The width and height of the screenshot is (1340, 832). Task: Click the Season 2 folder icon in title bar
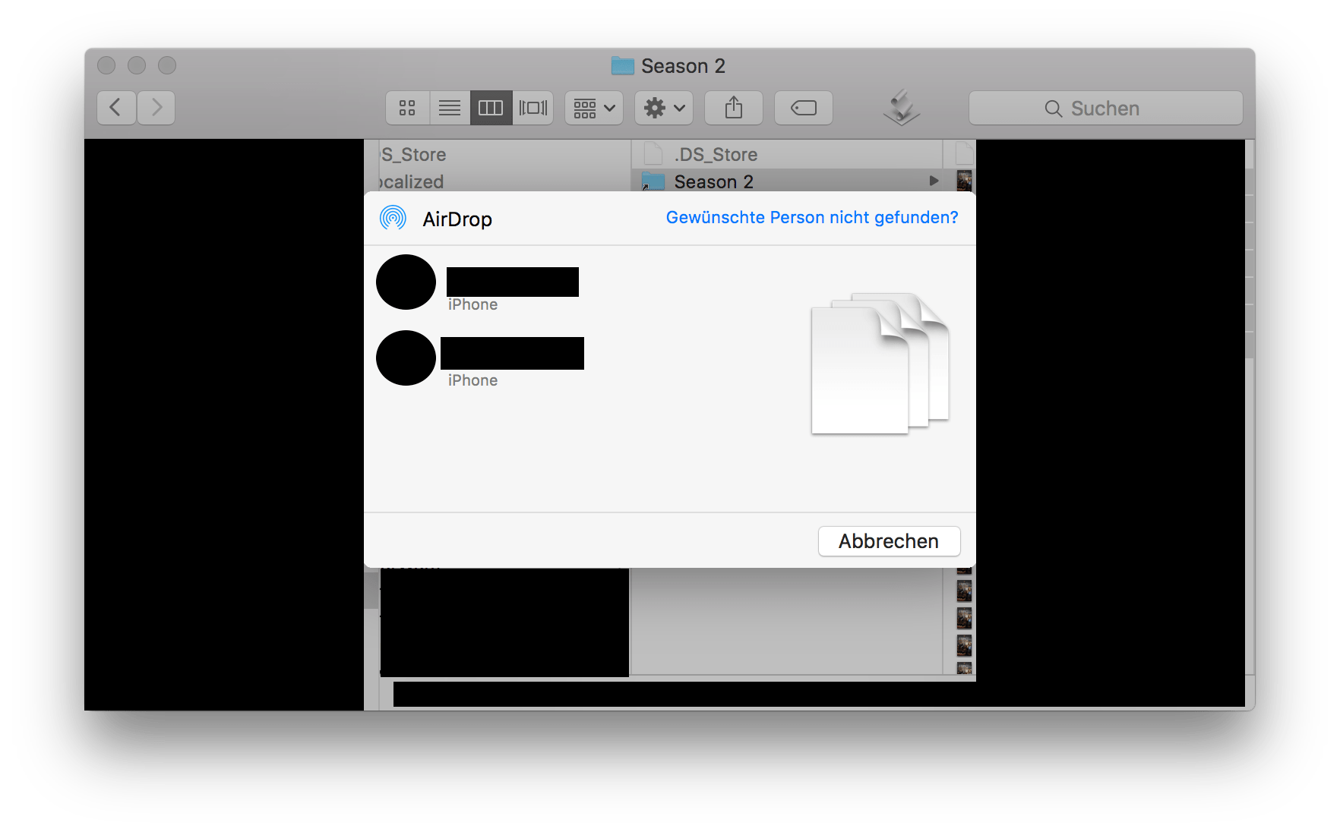(623, 66)
